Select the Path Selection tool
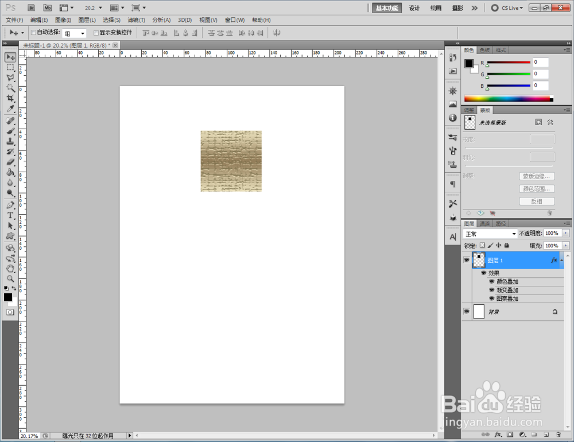This screenshot has height=442, width=574. click(10, 226)
